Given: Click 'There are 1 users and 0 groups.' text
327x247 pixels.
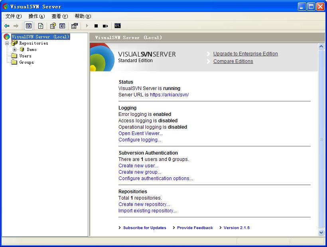Looking at the screenshot, I should click(x=154, y=159).
